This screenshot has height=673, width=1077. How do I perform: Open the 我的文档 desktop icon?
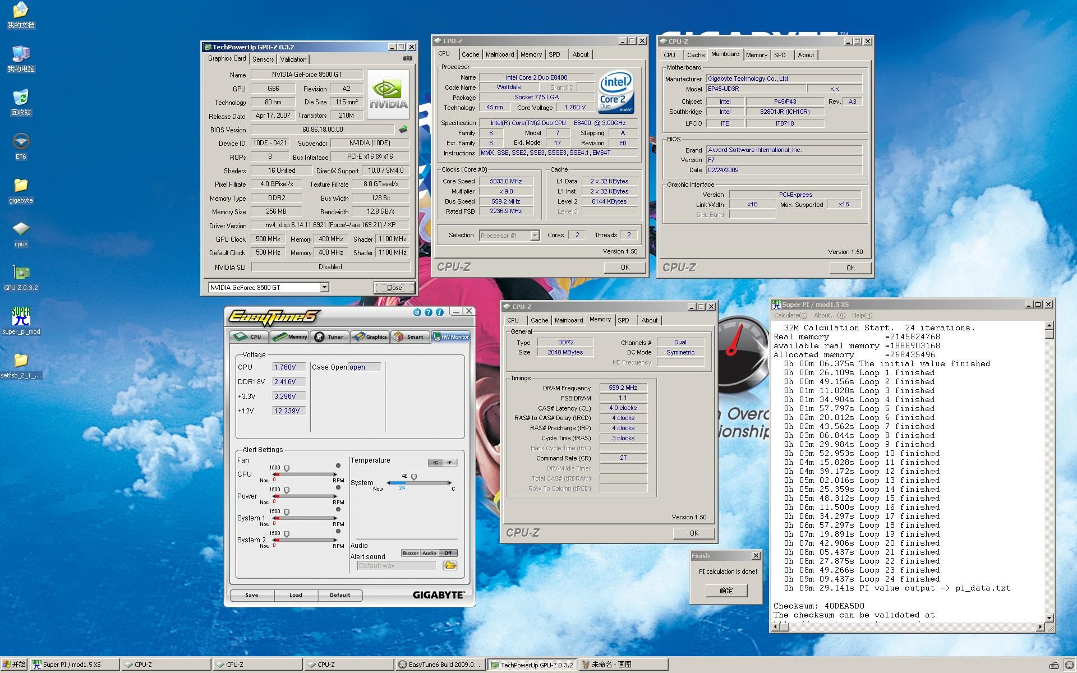(x=21, y=15)
